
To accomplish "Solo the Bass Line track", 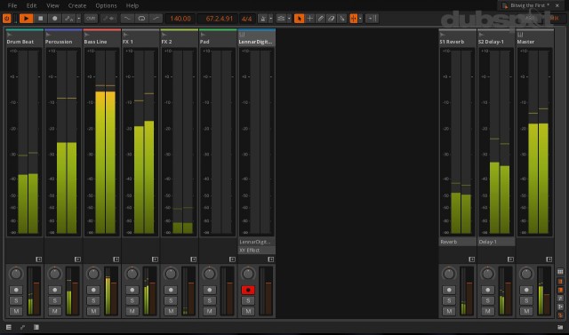I will tap(93, 300).
